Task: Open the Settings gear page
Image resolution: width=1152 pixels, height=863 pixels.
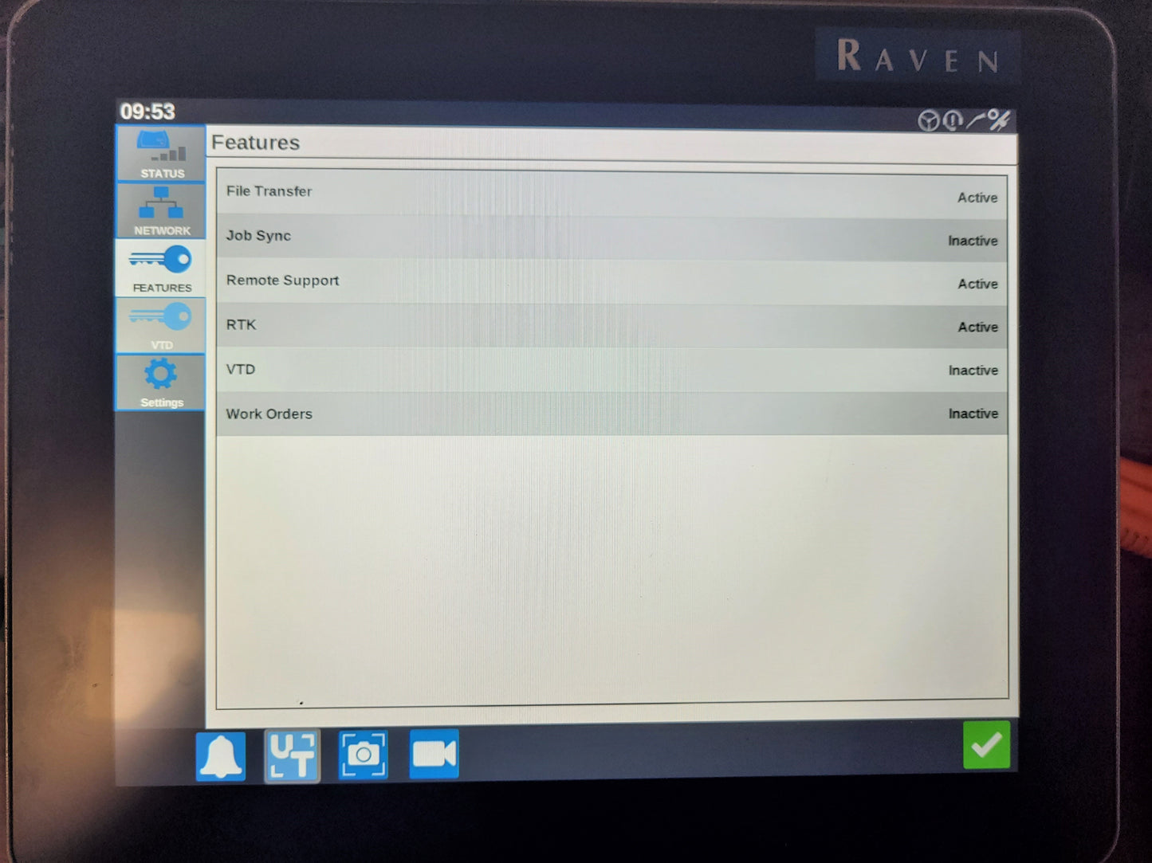Action: pos(161,382)
